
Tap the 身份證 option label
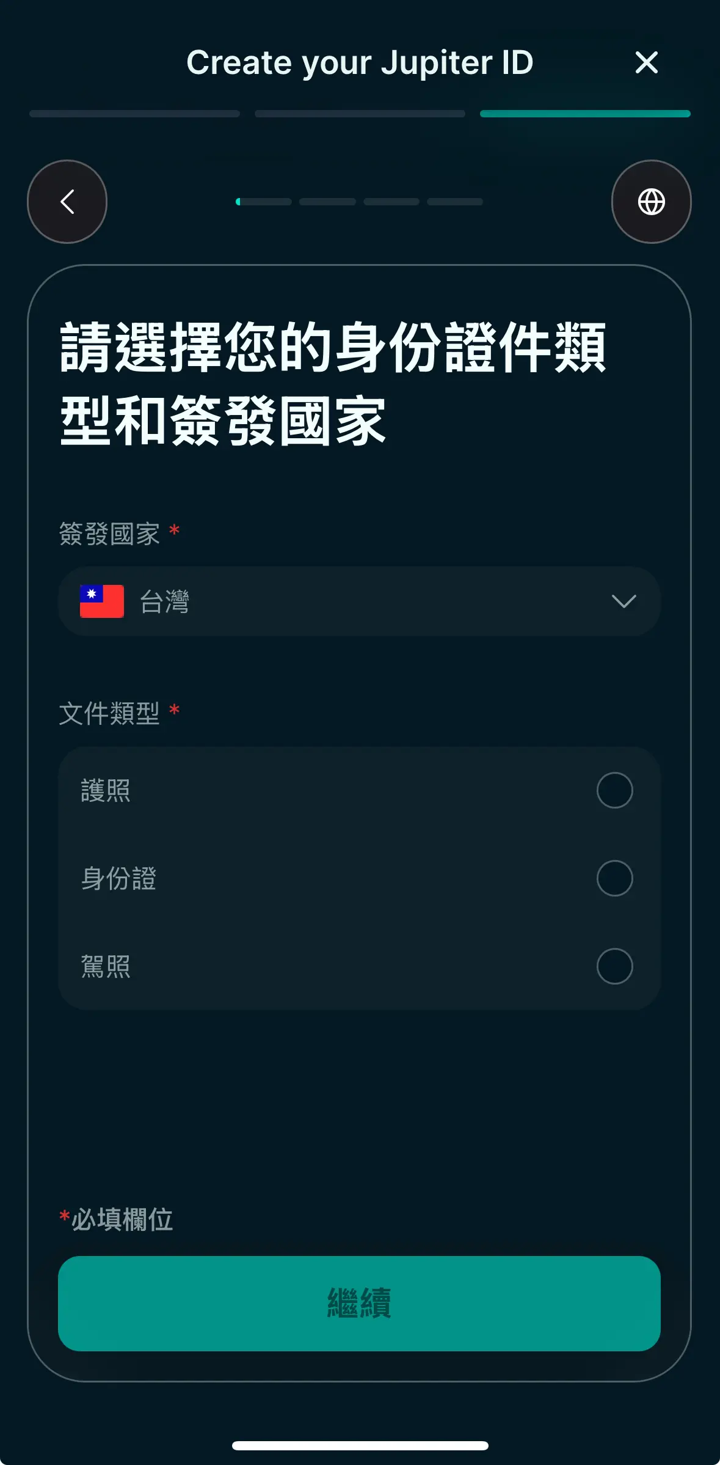click(x=118, y=878)
